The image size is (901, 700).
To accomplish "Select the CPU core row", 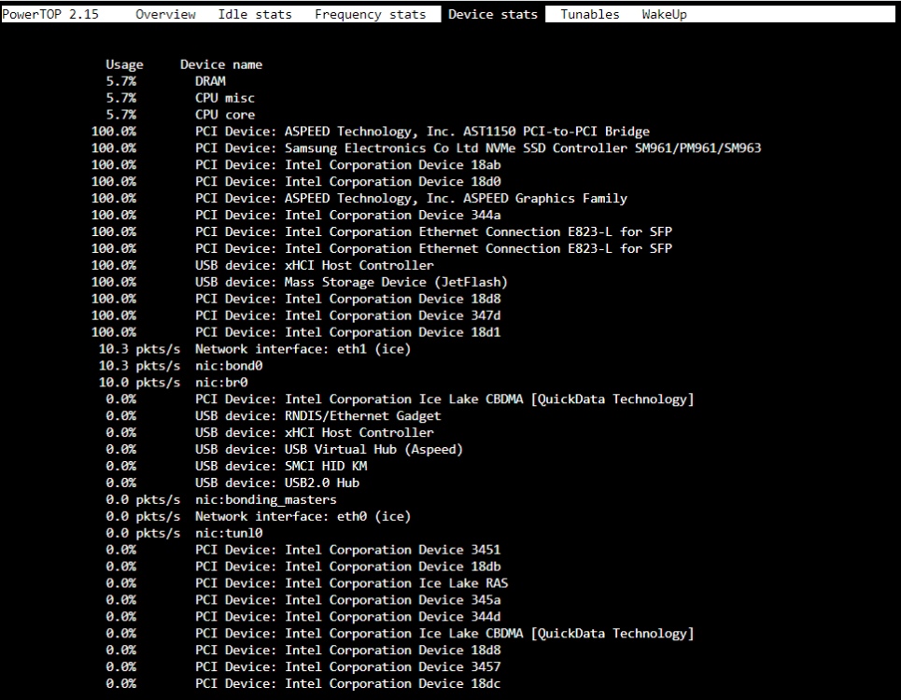I will 180,115.
